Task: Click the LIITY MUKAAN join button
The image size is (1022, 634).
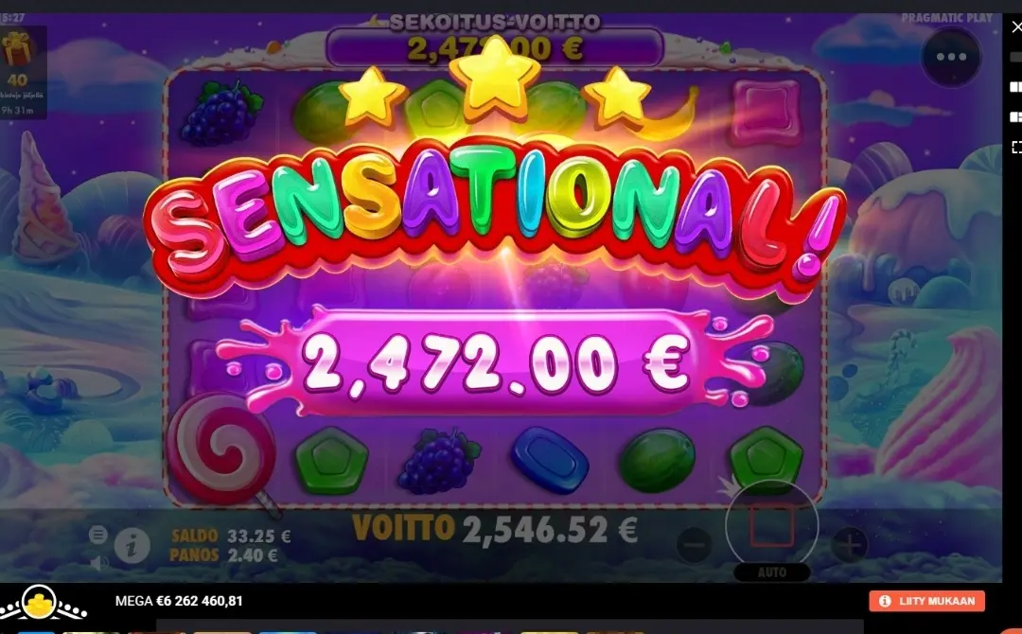Action: (x=926, y=601)
